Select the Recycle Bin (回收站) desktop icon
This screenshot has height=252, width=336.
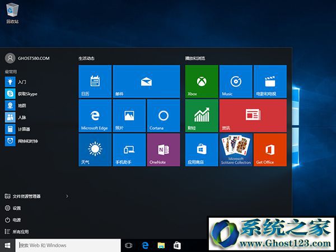coord(12,13)
